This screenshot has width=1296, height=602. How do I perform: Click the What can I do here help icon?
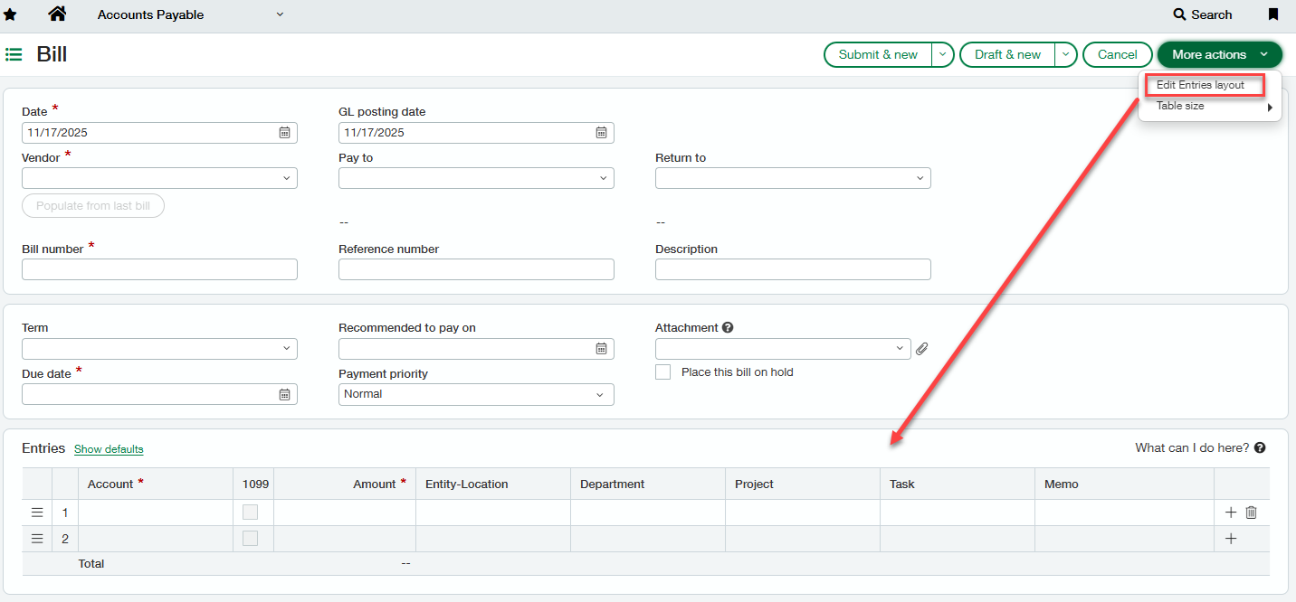click(1260, 448)
